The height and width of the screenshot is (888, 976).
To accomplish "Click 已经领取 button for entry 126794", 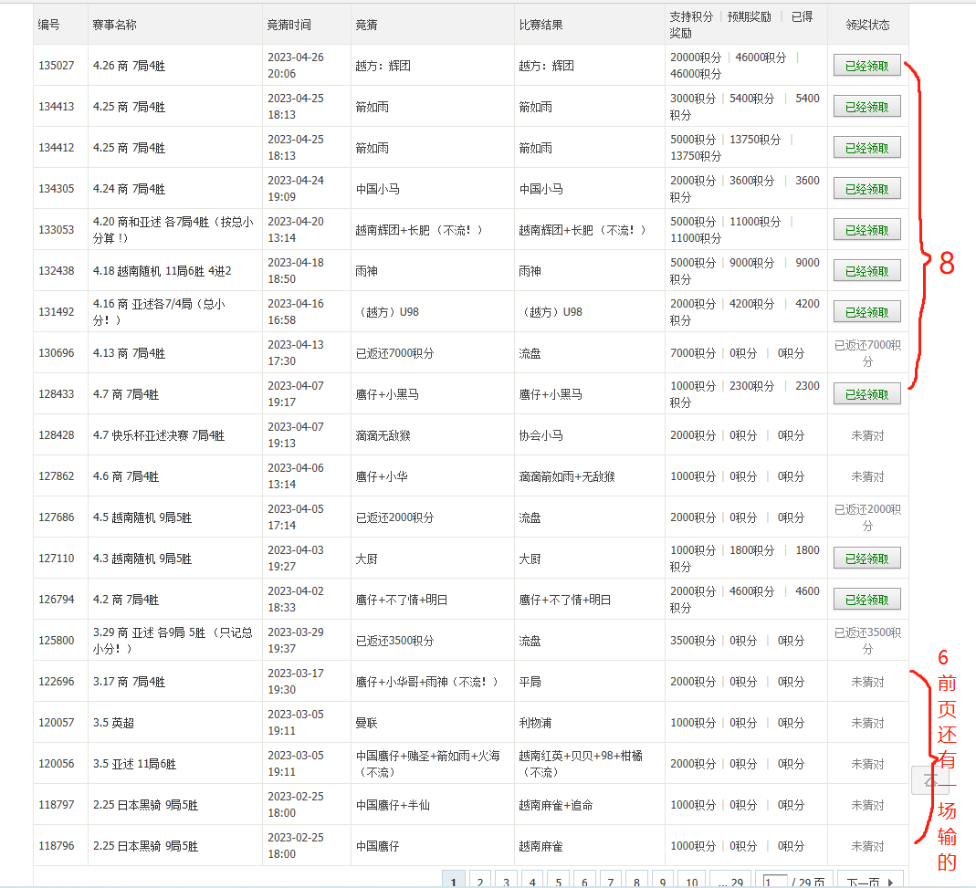I will click(866, 600).
